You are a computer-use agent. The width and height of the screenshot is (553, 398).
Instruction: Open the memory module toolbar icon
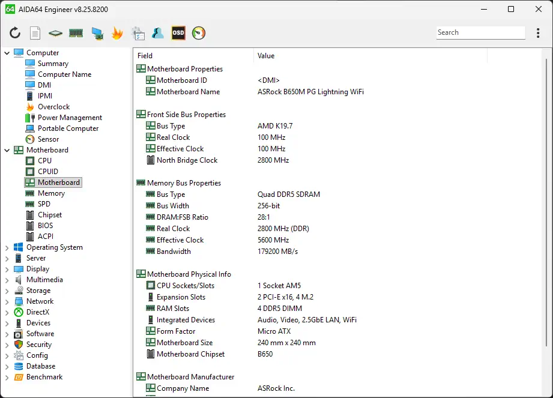pos(76,33)
